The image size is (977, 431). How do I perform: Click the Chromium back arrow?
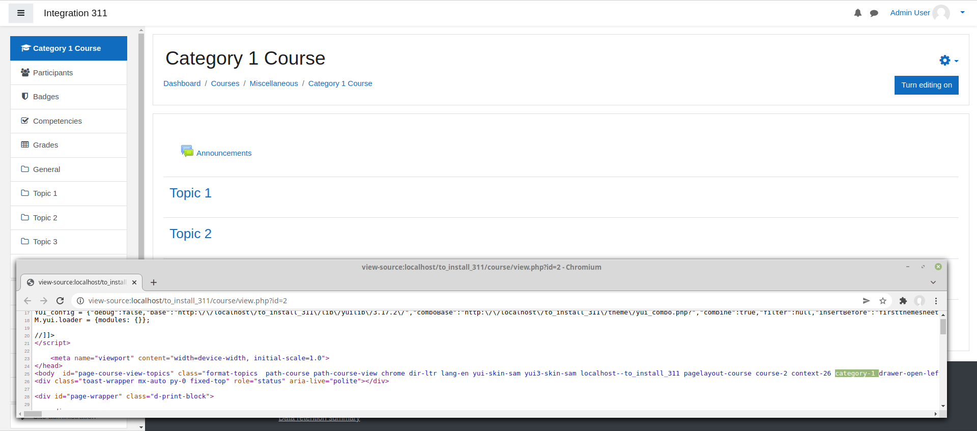pos(27,301)
